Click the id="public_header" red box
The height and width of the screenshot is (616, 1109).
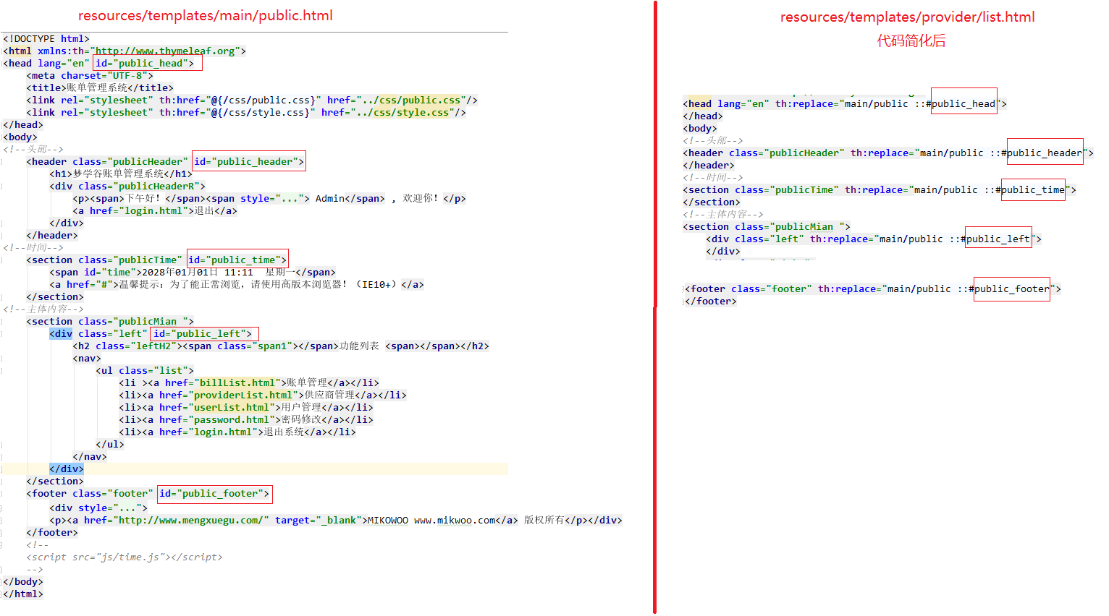pyautogui.click(x=248, y=161)
